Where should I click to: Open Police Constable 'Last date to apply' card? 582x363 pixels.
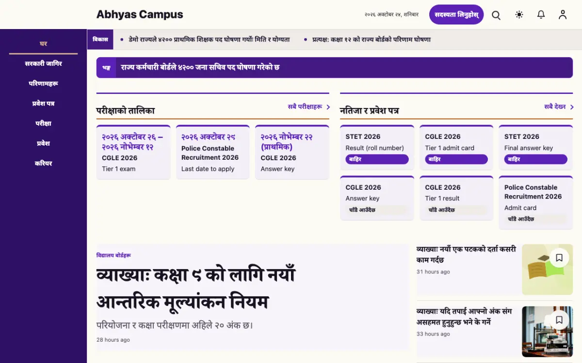(212, 152)
